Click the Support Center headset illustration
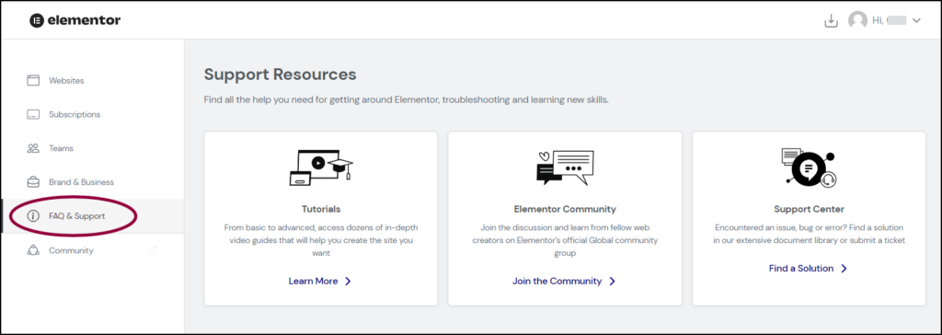Viewport: 942px width, 335px height. (810, 167)
